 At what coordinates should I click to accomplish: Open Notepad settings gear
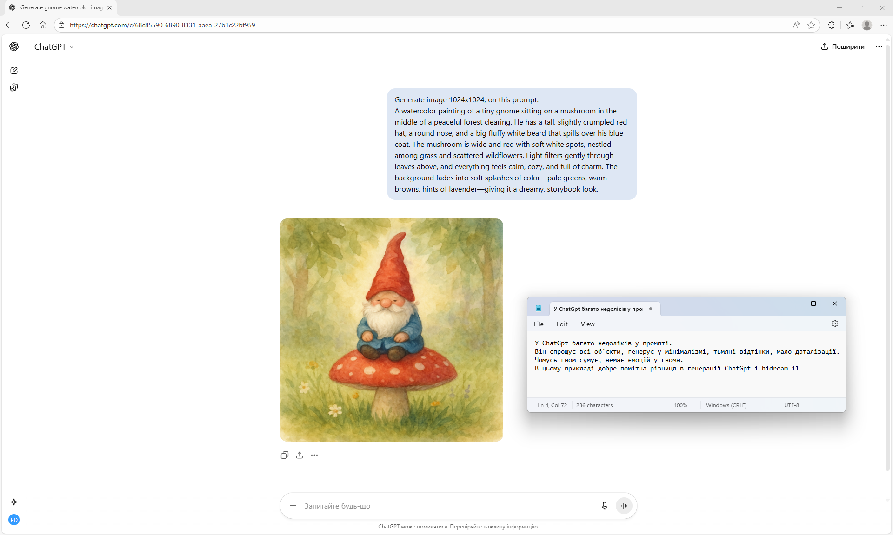click(835, 324)
